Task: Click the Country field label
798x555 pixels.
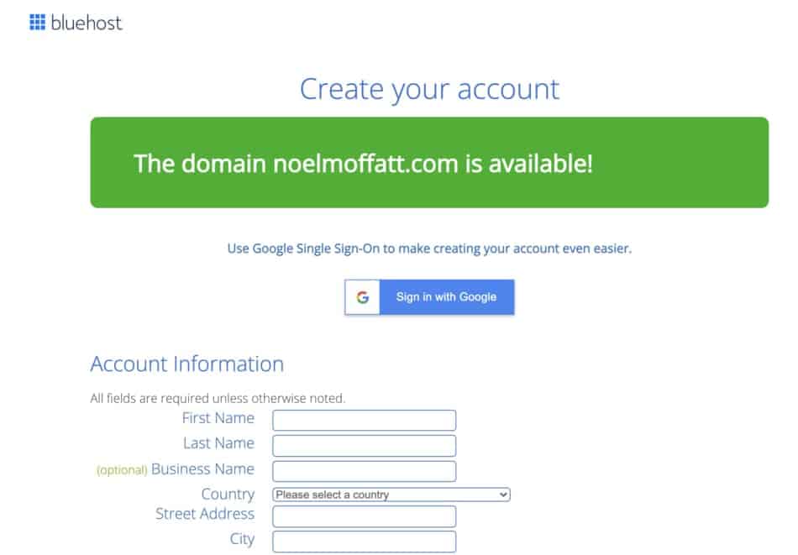Action: coord(228,494)
